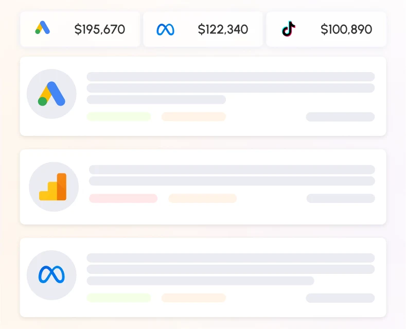Click green tag pill in Google Ads card

[x=119, y=116]
